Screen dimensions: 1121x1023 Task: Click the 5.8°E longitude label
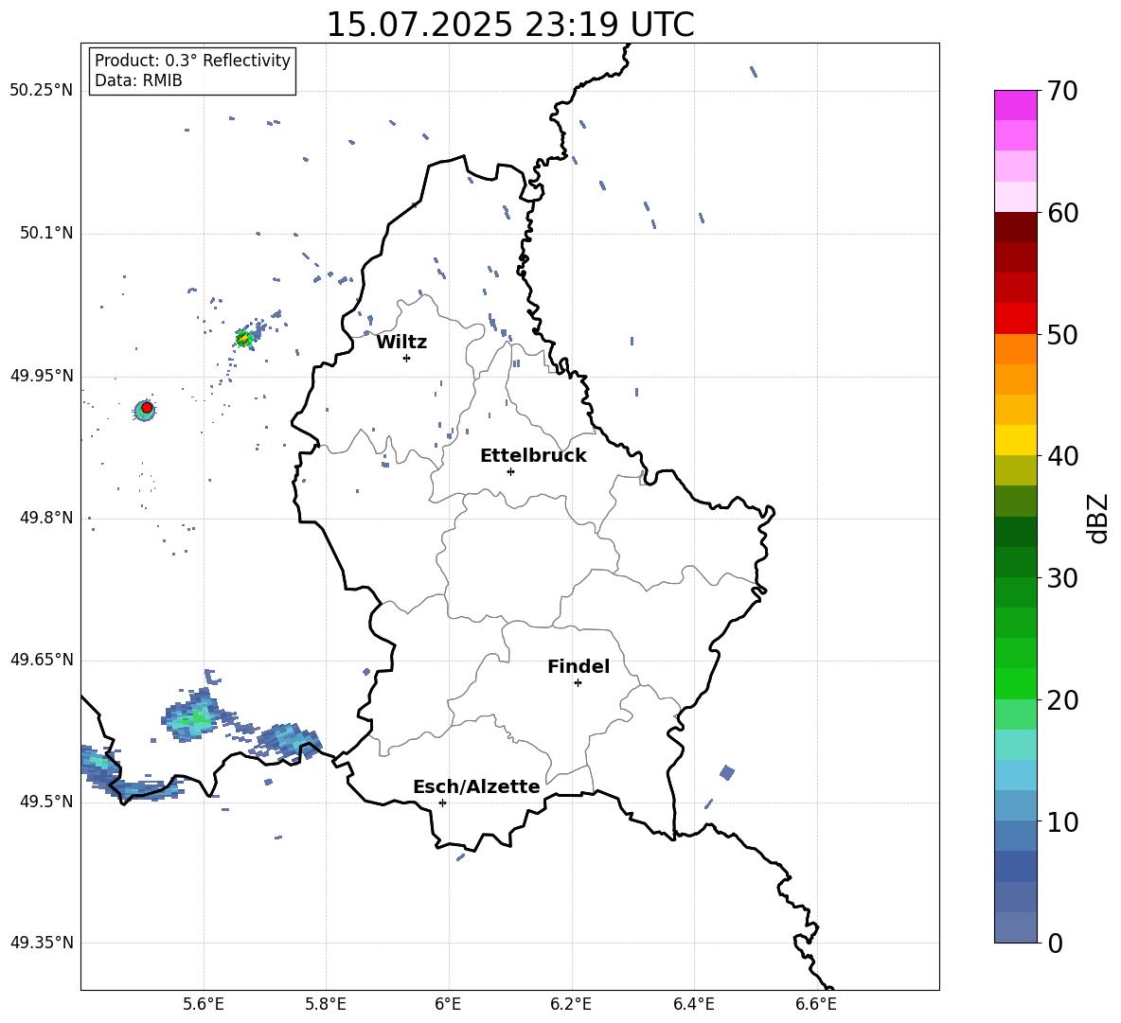click(x=326, y=1004)
